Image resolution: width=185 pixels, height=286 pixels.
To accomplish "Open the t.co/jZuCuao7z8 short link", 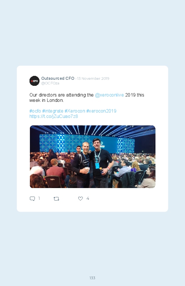I will point(54,116).
